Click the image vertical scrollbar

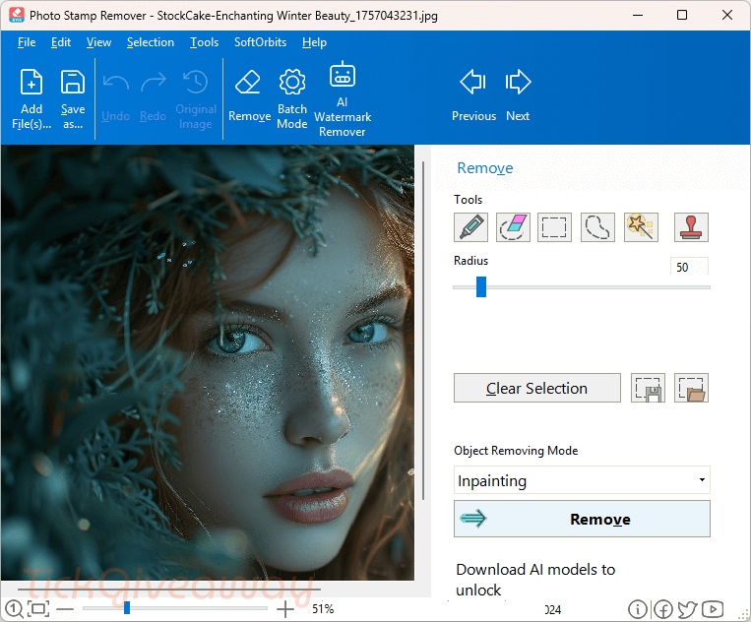pos(423,331)
